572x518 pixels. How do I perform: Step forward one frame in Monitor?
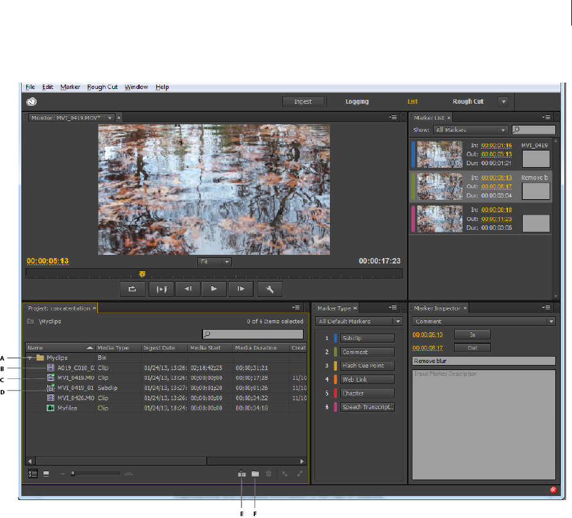pos(241,289)
